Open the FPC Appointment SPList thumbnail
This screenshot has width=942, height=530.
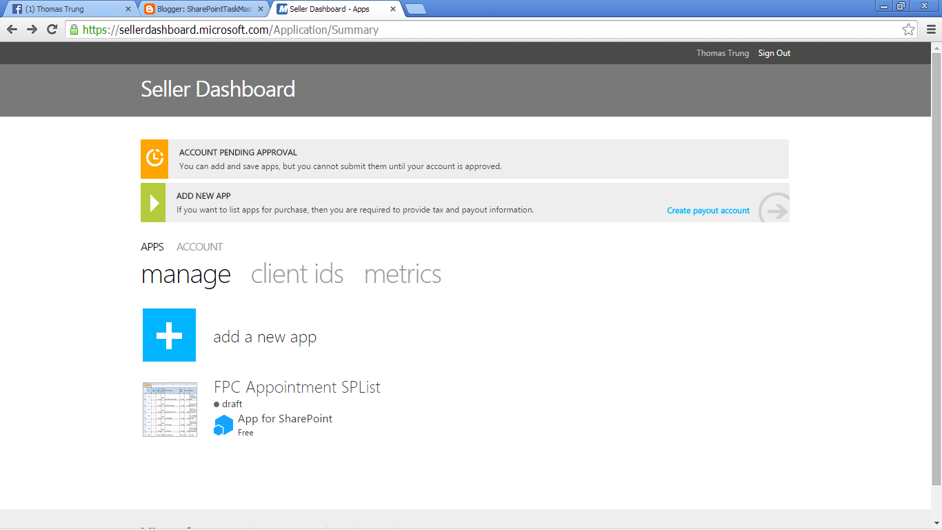click(170, 409)
